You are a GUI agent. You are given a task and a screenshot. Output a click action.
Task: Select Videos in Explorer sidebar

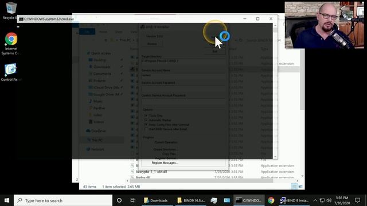tap(99, 122)
